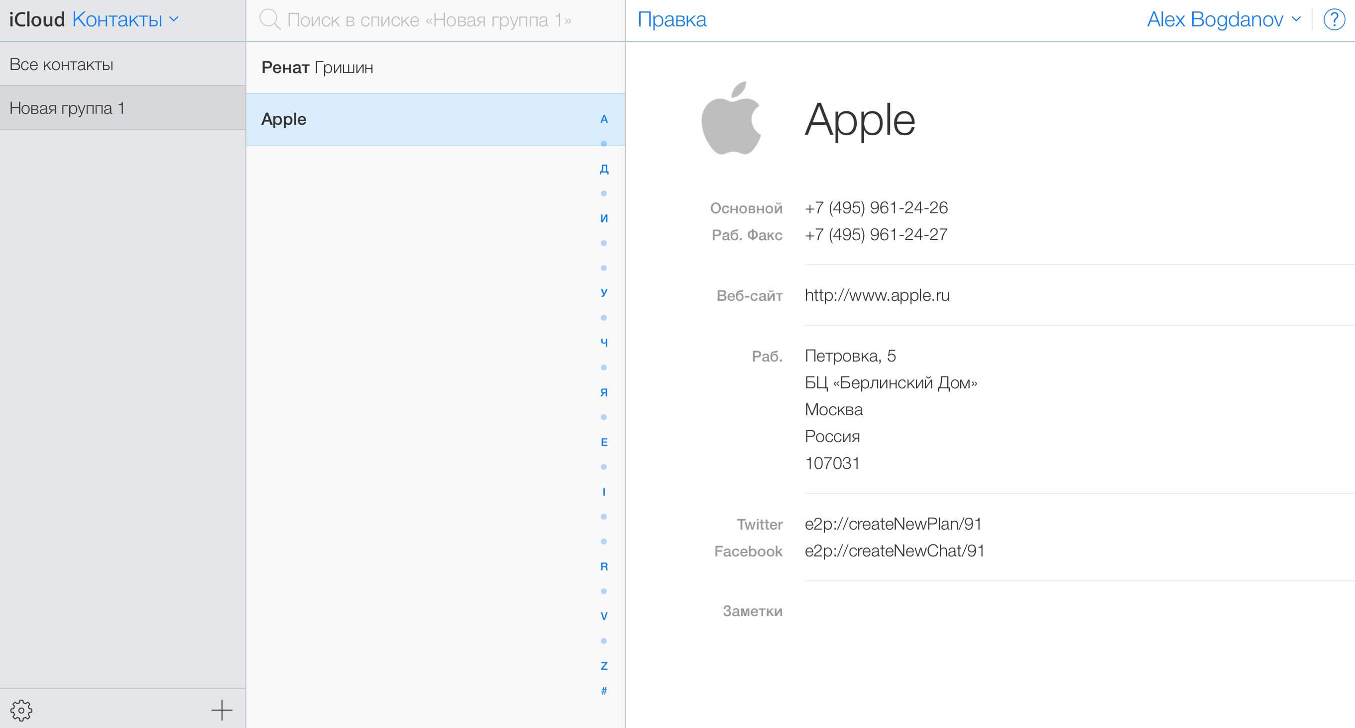Screen dimensions: 1355x728
Task: Jump to index letter Z
Action: (x=604, y=665)
